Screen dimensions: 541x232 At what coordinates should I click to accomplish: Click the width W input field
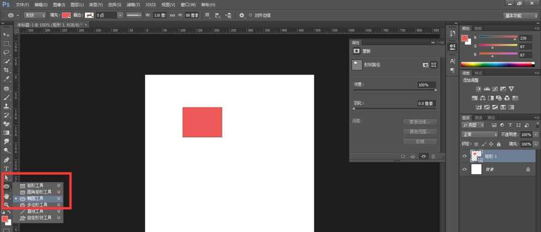click(160, 16)
